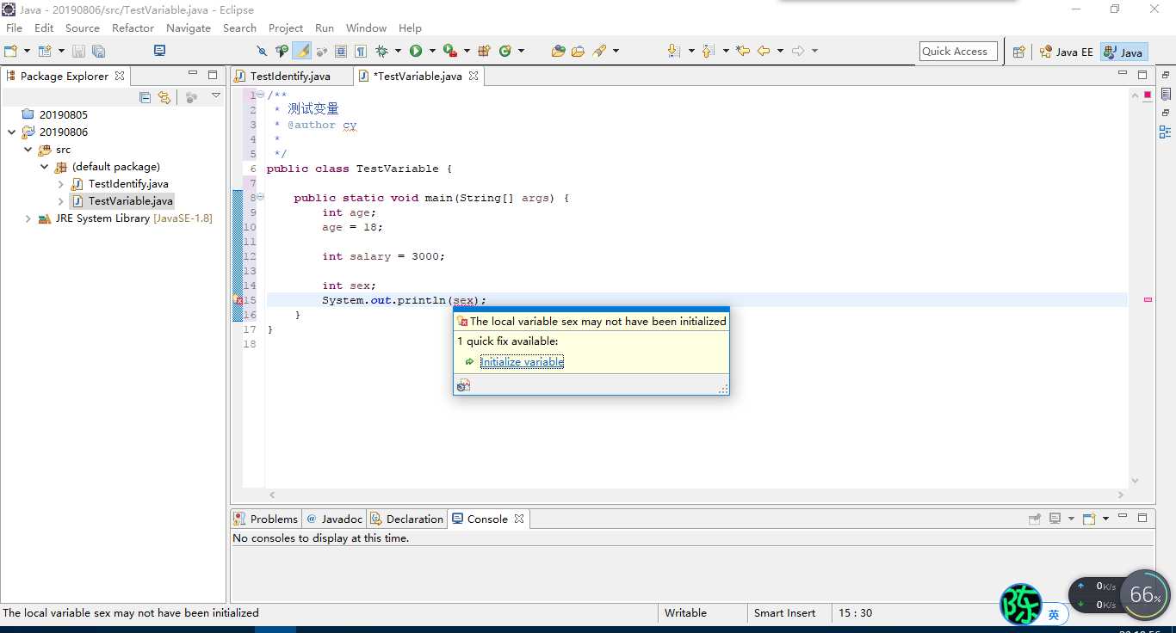The width and height of the screenshot is (1176, 633).
Task: Switch to the Java EE perspective
Action: click(x=1066, y=52)
